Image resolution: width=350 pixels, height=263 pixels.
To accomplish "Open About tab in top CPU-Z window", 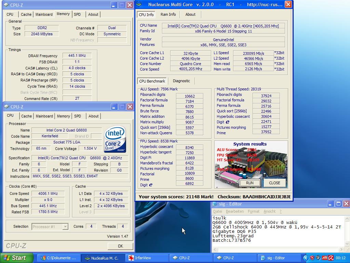I will tap(93, 14).
